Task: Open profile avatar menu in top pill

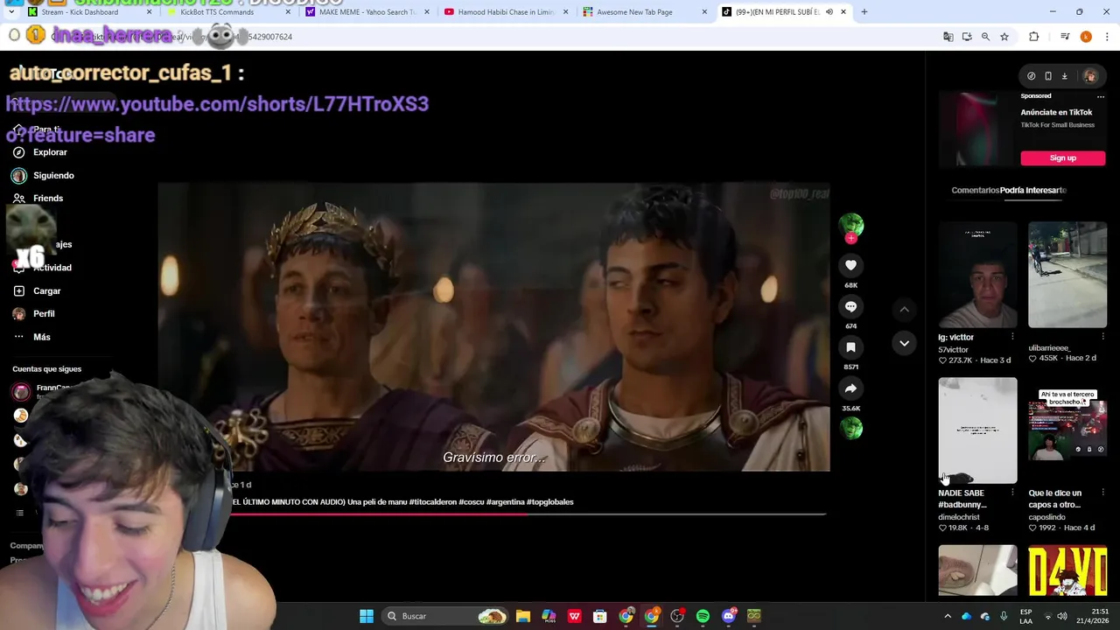Action: 1089,76
